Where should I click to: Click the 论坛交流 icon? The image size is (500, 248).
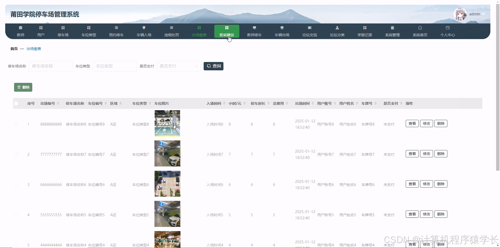310,28
